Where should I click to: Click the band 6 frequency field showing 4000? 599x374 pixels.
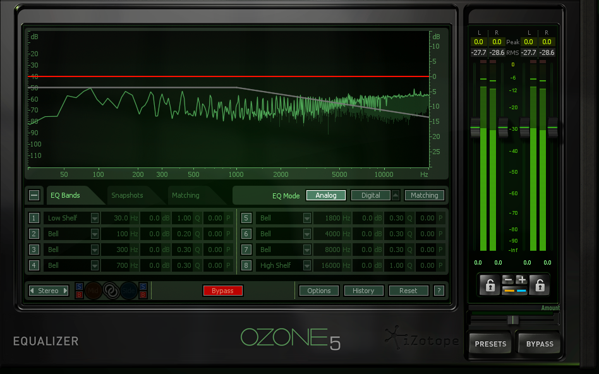[332, 234]
